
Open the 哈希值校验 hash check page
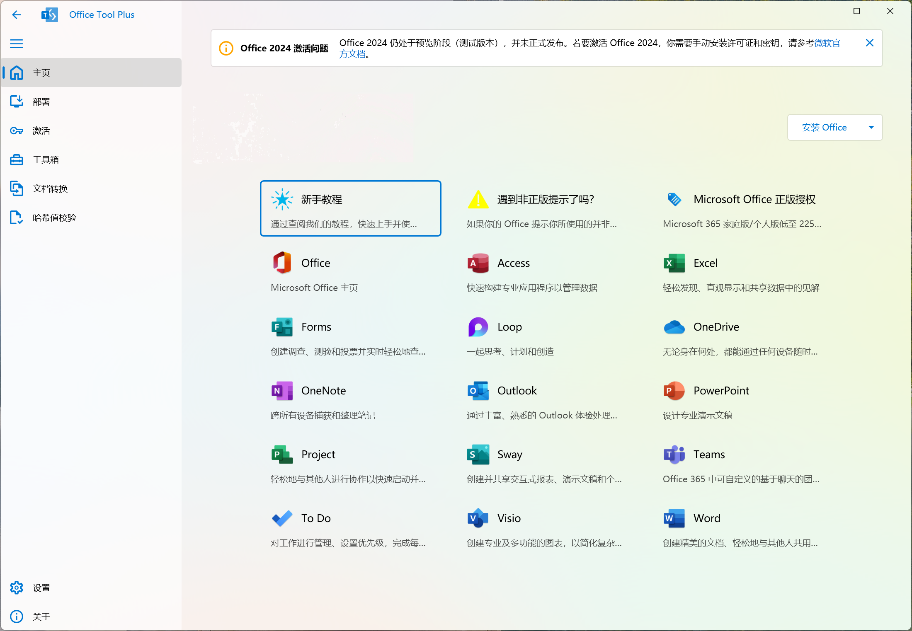click(x=91, y=218)
